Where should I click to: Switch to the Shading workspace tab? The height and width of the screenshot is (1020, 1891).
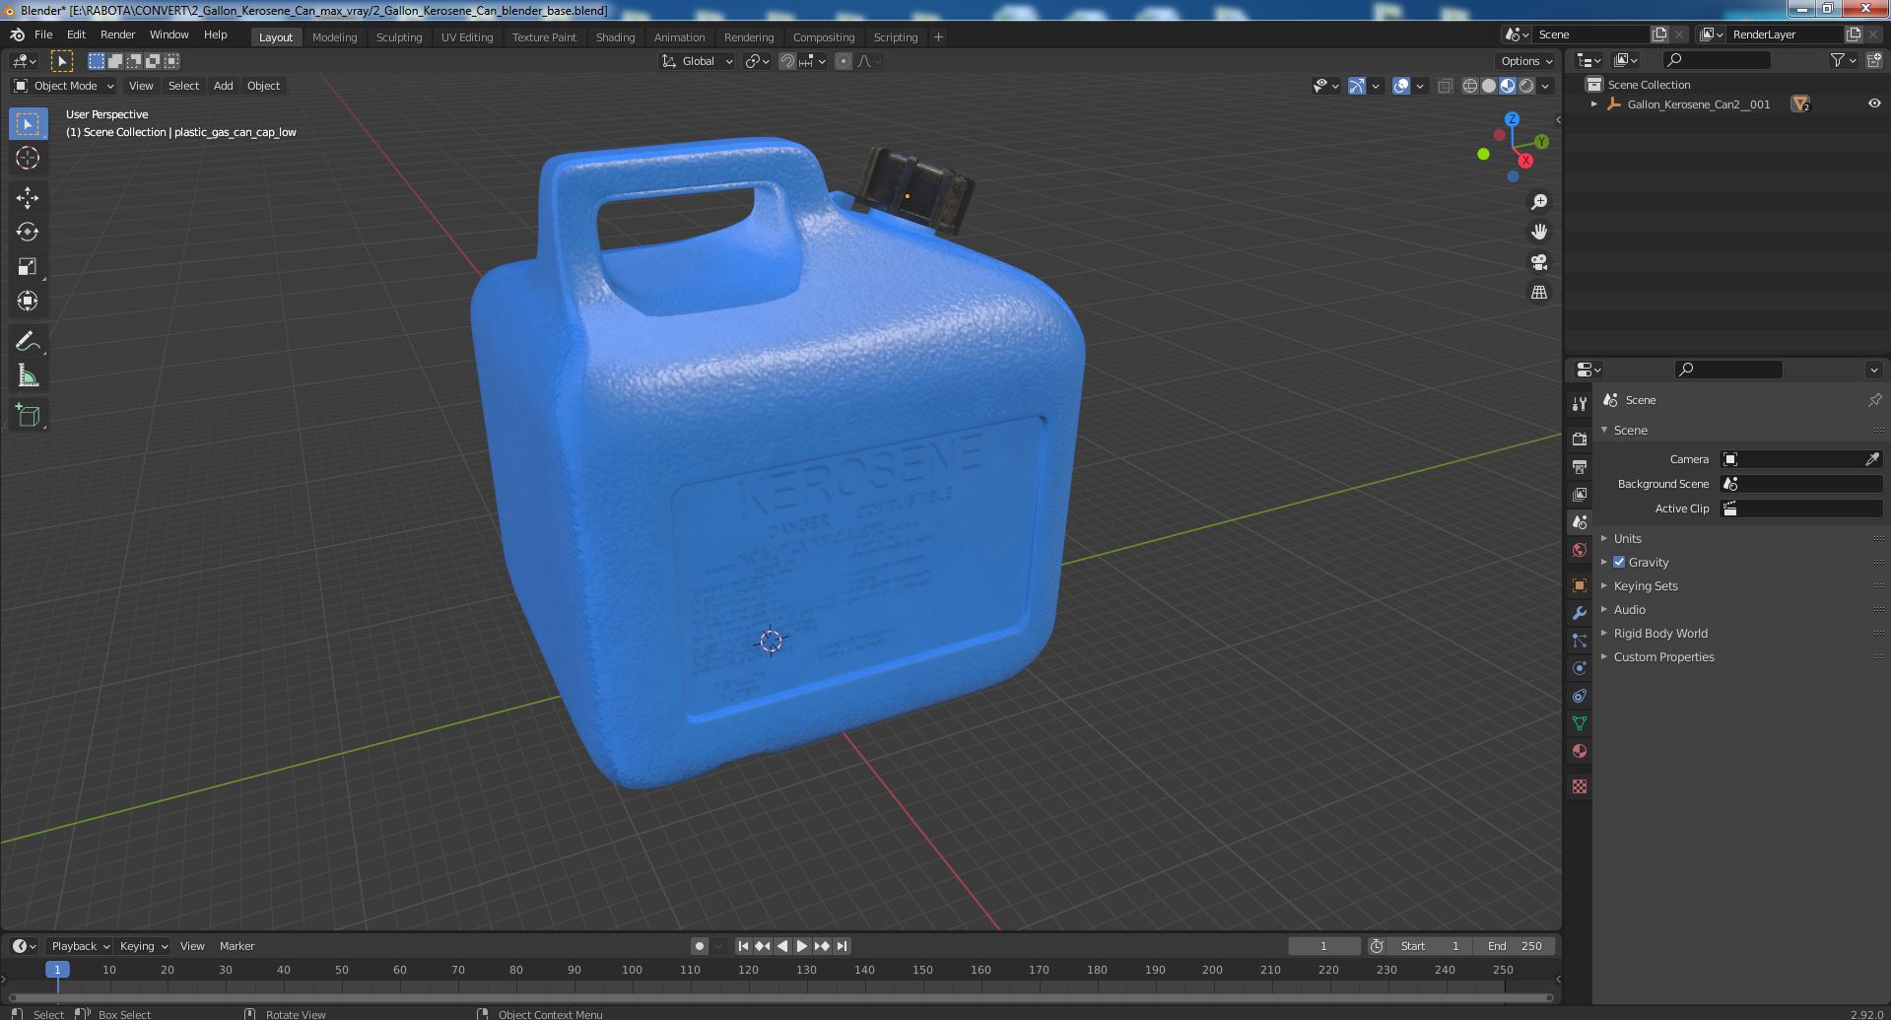[x=615, y=36]
